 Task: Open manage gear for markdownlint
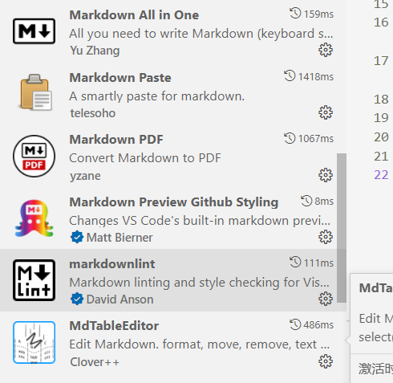coord(326,299)
